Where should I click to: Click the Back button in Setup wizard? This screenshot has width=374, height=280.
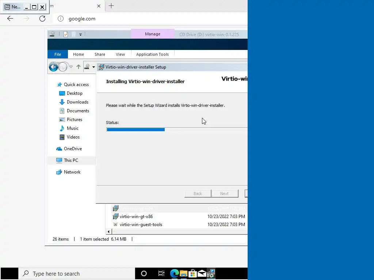tap(198, 194)
